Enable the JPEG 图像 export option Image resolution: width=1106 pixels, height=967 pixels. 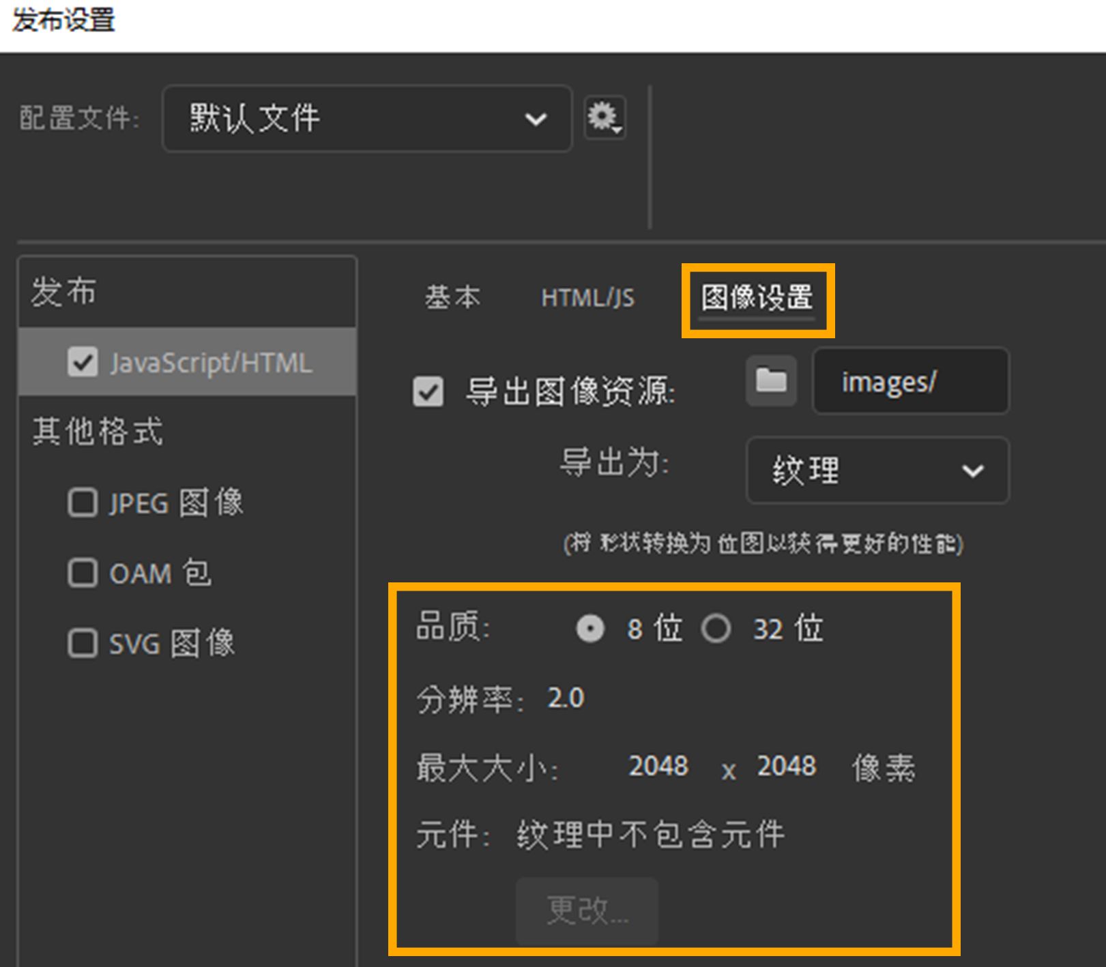82,503
